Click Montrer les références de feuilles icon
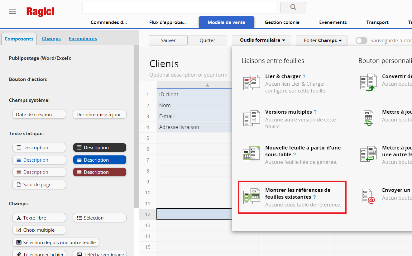Viewport: 412px width, 256px height. point(251,197)
